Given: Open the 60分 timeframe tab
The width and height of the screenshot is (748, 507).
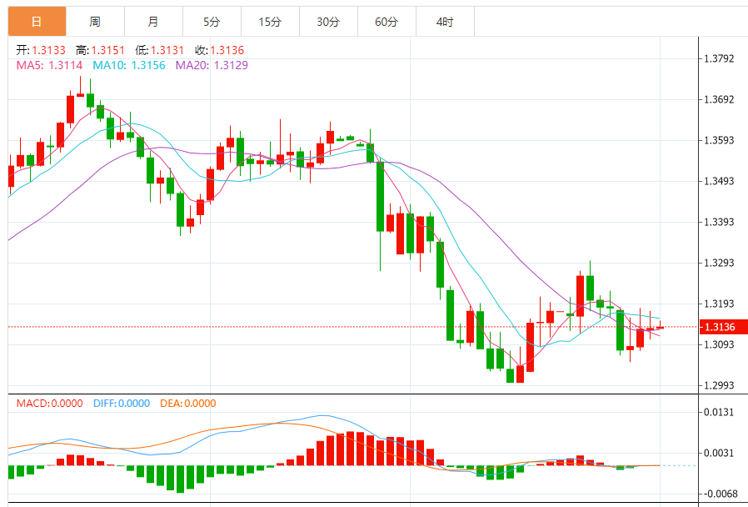Looking at the screenshot, I should 386,22.
